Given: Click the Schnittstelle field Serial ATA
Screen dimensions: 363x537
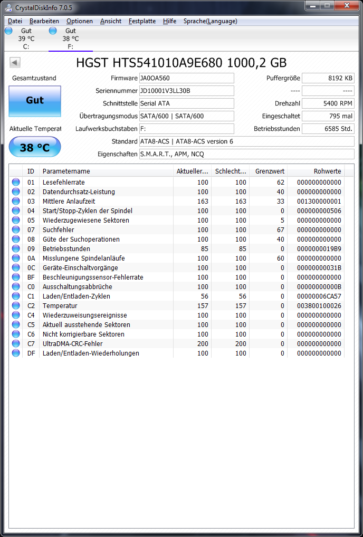Looking at the screenshot, I should coord(187,103).
